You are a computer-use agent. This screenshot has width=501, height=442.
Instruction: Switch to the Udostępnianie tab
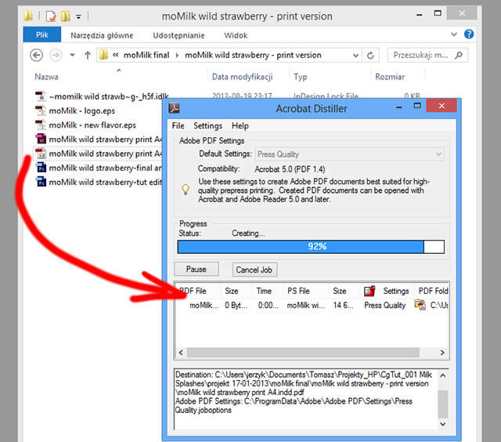[x=178, y=35]
